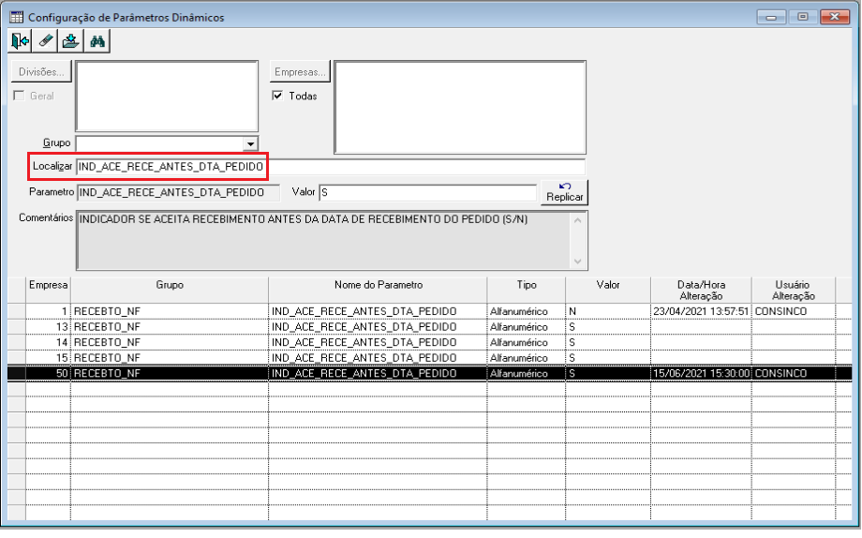Viewport: 862px width, 538px height.
Task: Open the Grupo dropdown list
Action: (251, 144)
